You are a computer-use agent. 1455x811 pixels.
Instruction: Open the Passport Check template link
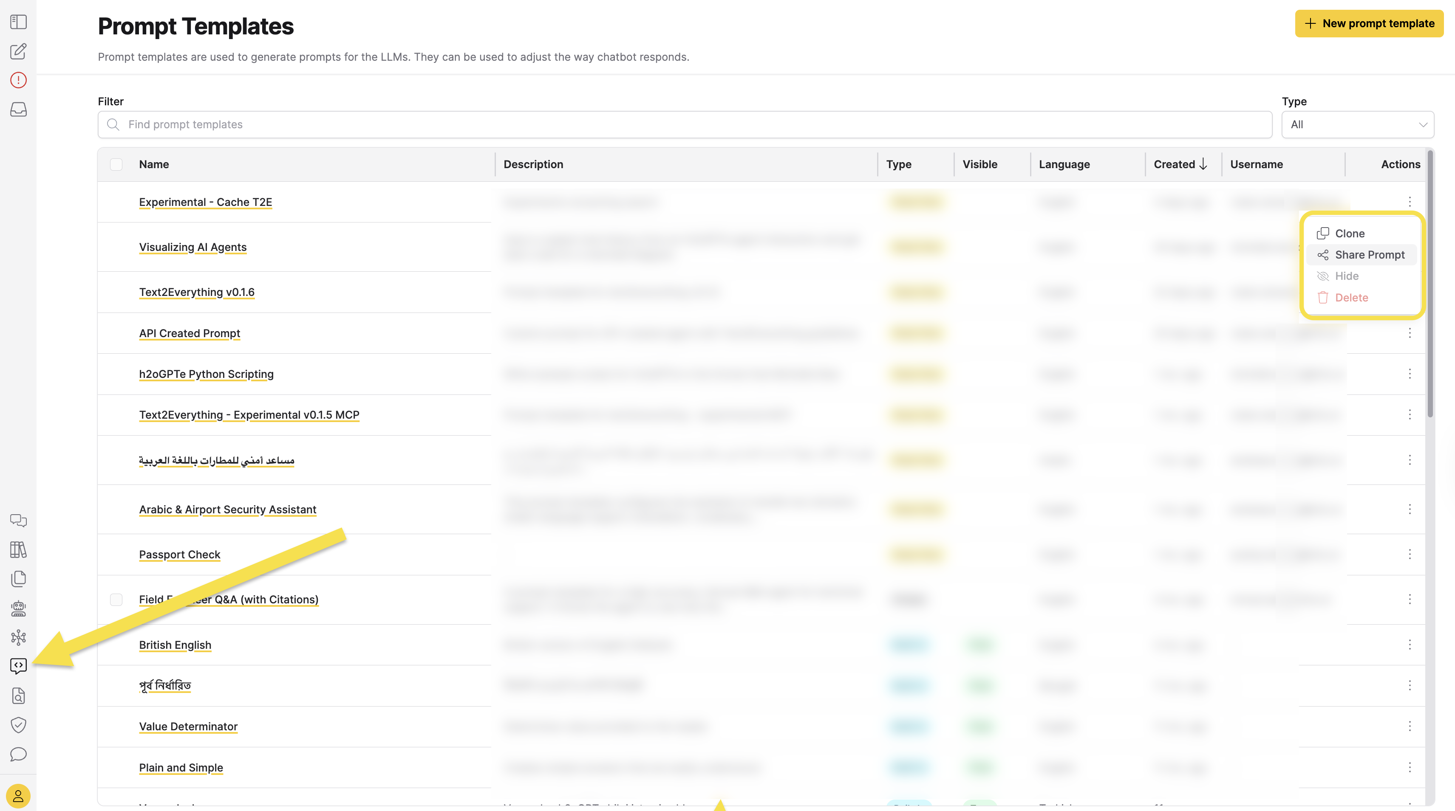pos(180,555)
